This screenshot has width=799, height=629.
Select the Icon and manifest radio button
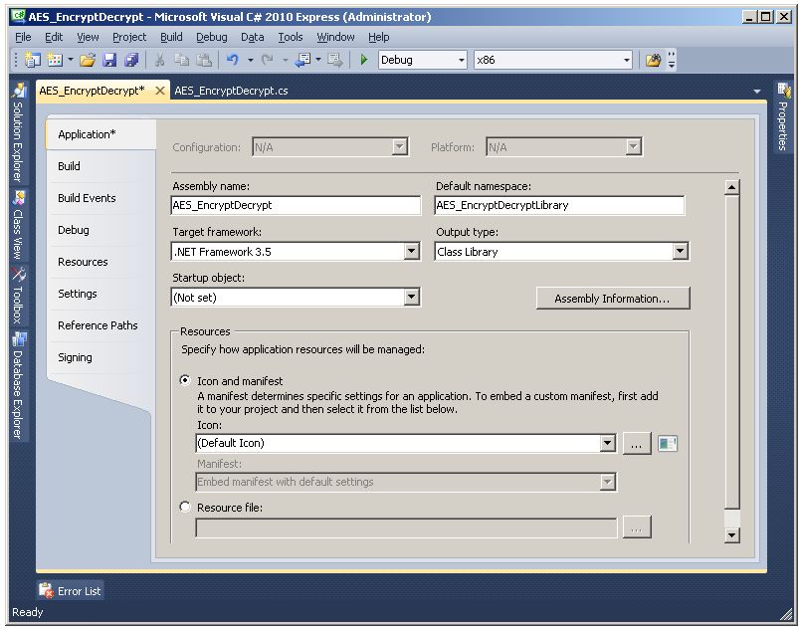coord(185,380)
